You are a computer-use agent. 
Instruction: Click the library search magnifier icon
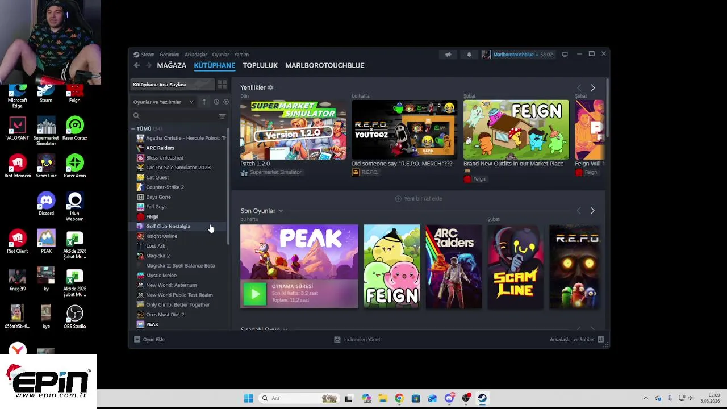(x=136, y=116)
